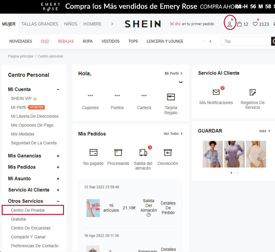Click the SHEIN logo
This screenshot has width=275, height=252.
(143, 24)
